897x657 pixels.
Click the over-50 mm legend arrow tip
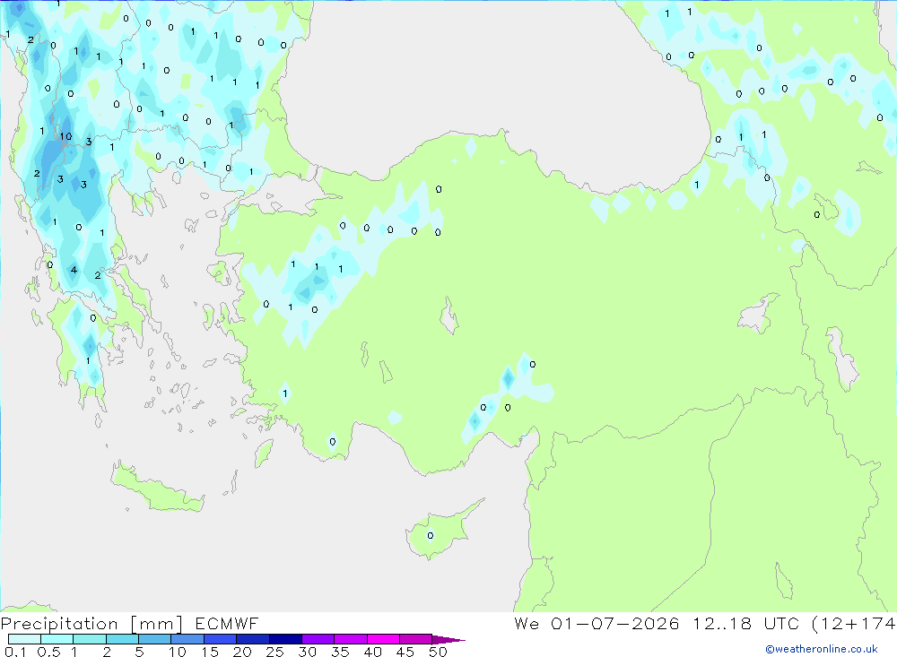(448, 640)
